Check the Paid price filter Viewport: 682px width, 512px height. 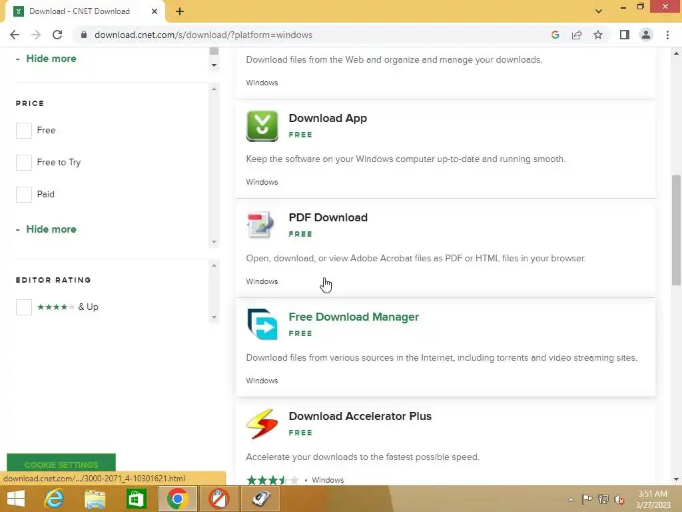coord(24,194)
